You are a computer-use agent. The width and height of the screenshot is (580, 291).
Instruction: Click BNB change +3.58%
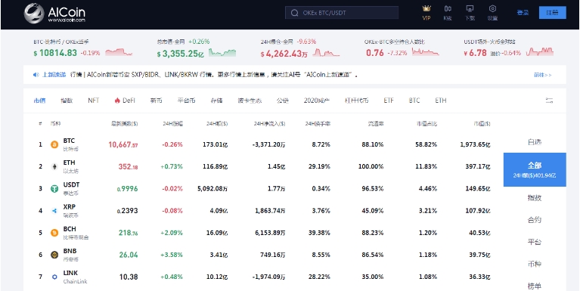172,255
